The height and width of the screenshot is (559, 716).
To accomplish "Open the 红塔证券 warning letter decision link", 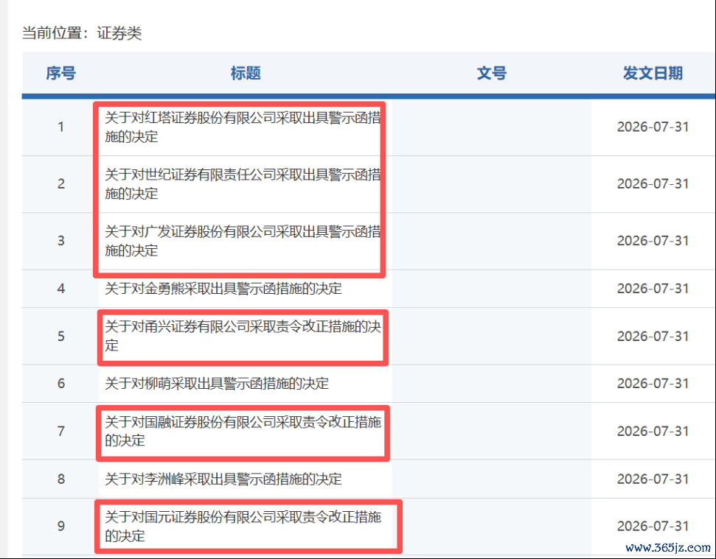I will pyautogui.click(x=243, y=127).
